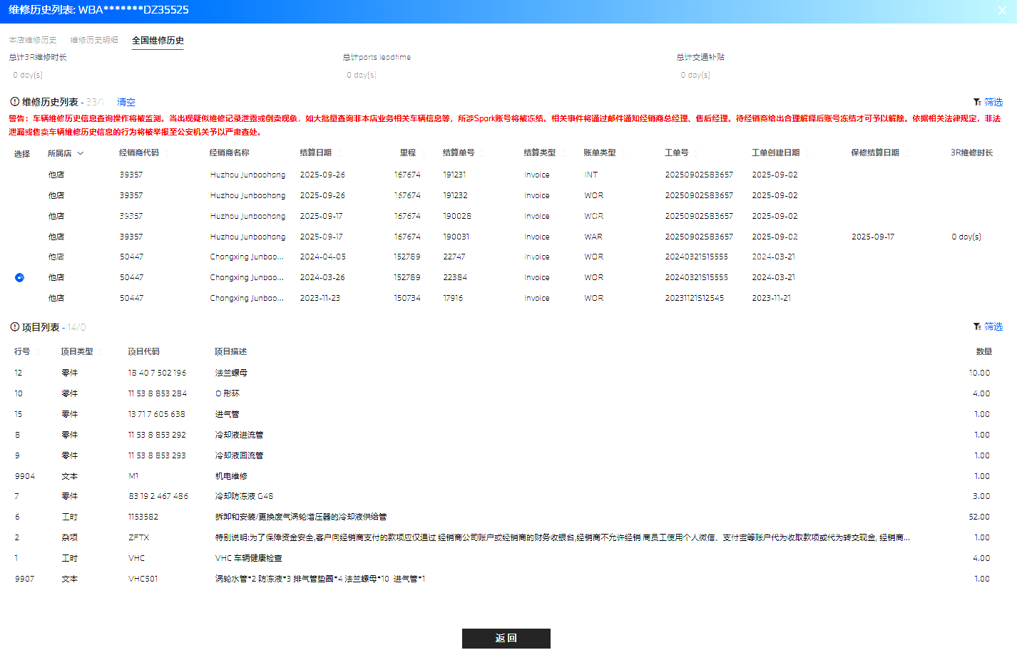Click the info icon beside 项目列表
Screen dimensions: 1017x655
[14, 327]
